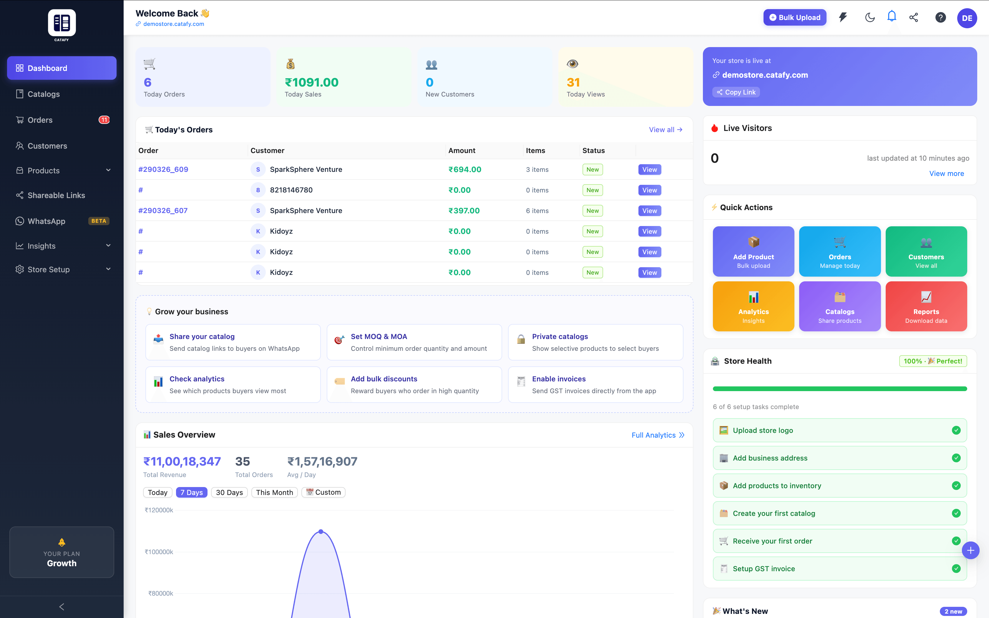Click the DE profile avatar
The width and height of the screenshot is (989, 618).
967,18
